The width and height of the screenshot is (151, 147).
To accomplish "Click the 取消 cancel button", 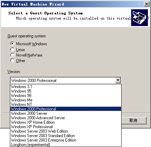I will point(133,121).
